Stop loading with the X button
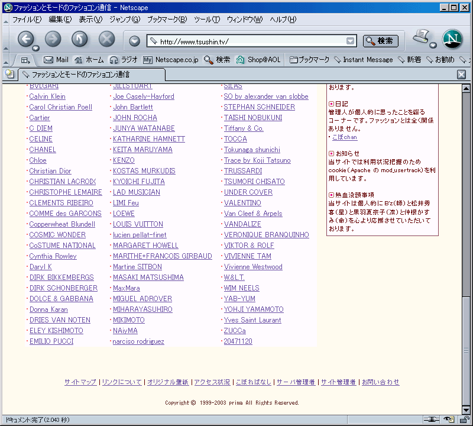 click(x=107, y=39)
